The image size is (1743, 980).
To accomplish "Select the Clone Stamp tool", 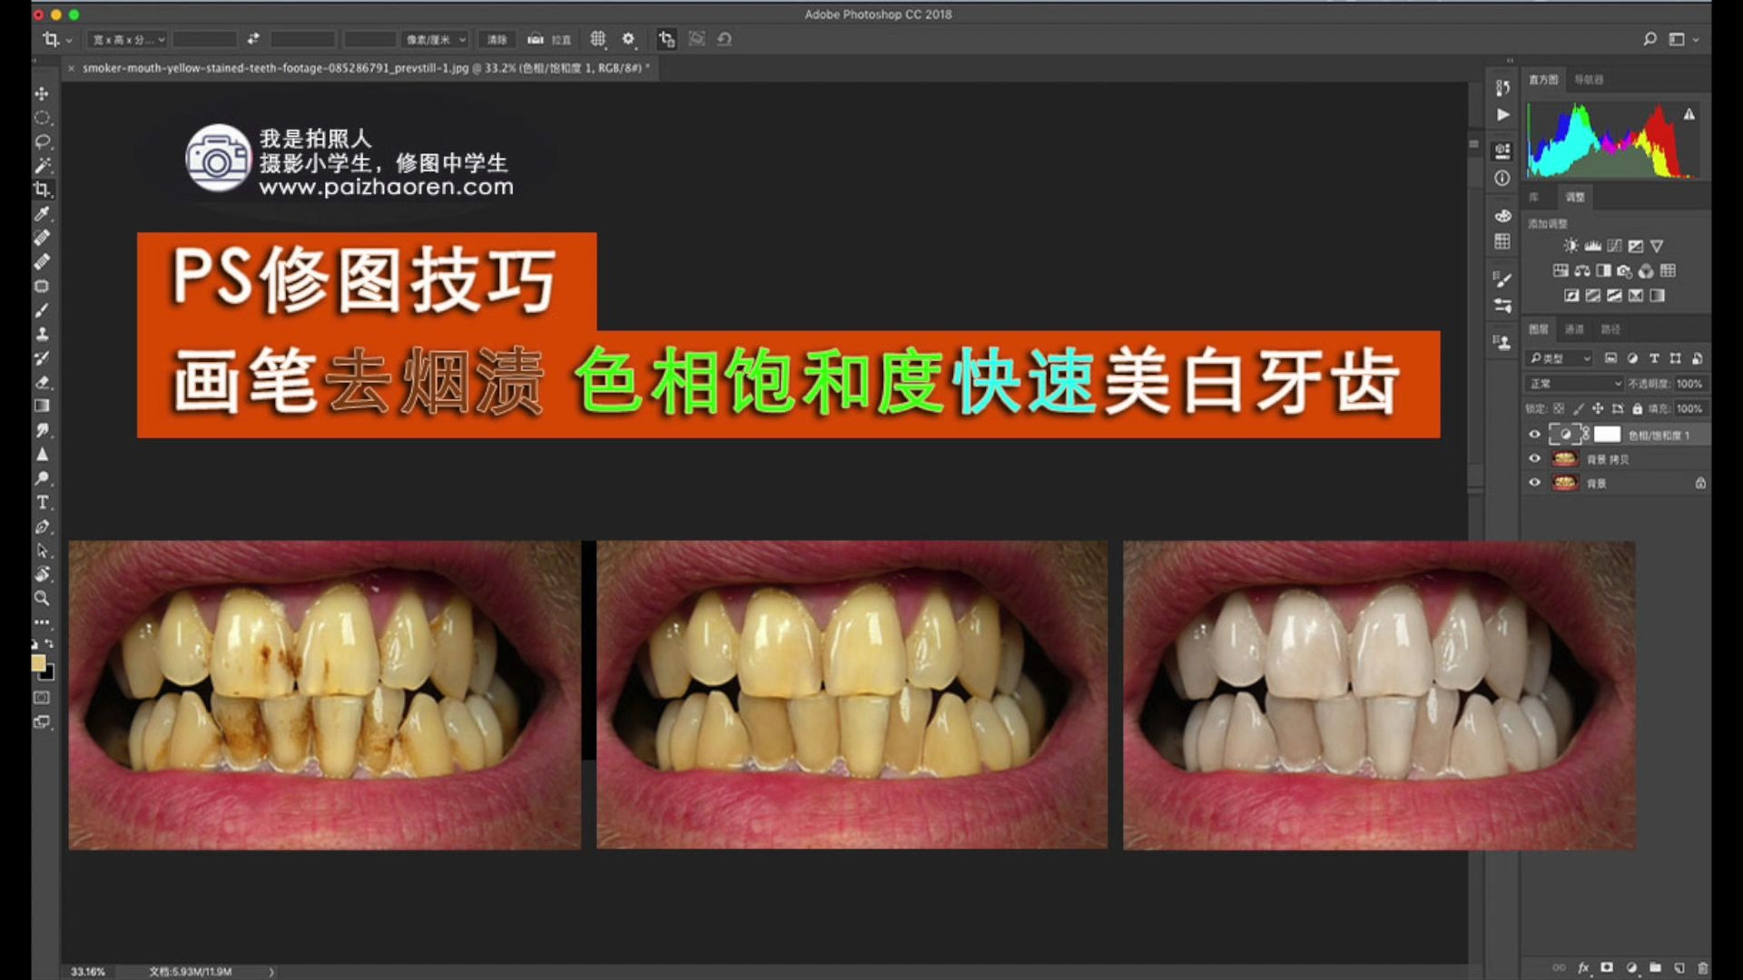I will pyautogui.click(x=41, y=332).
